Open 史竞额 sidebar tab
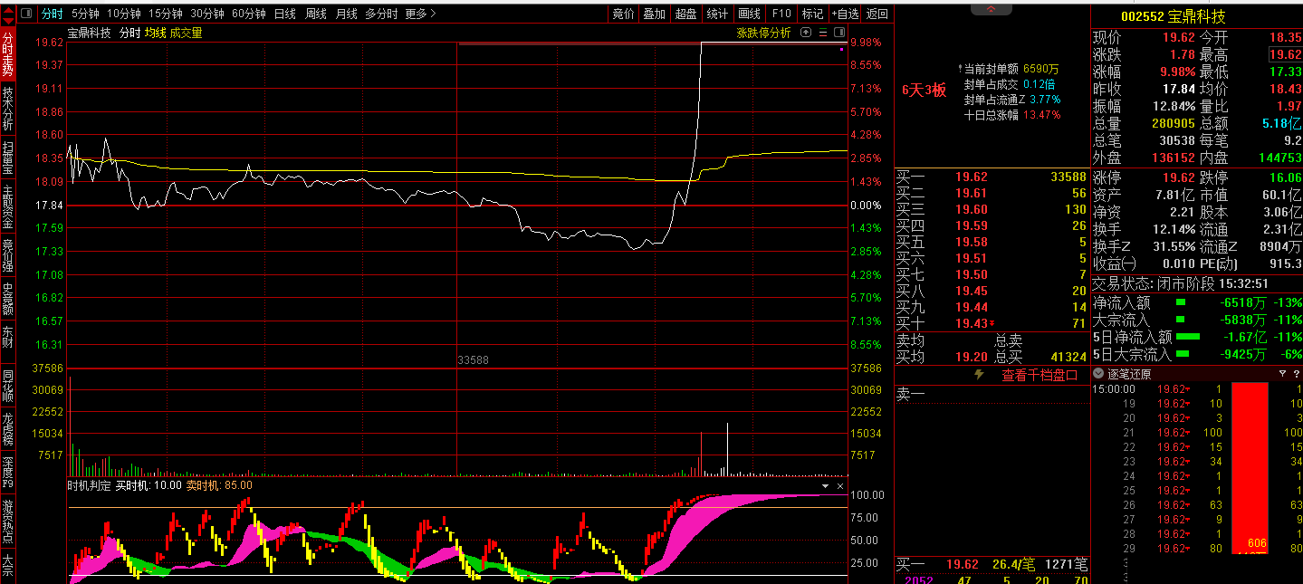This screenshot has width=1303, height=584. [7, 300]
